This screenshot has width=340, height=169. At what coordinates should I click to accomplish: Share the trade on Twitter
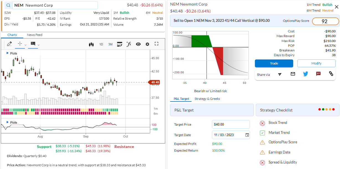coord(305,74)
